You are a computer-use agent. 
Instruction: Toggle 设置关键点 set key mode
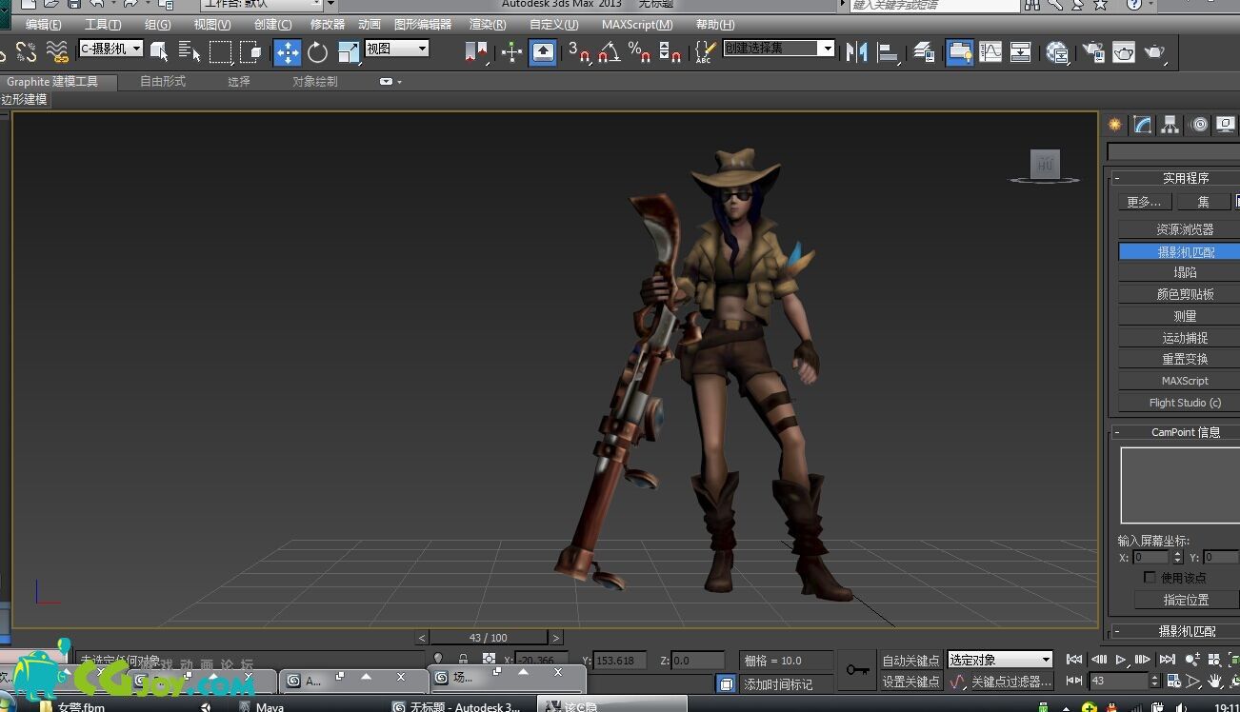click(x=910, y=682)
